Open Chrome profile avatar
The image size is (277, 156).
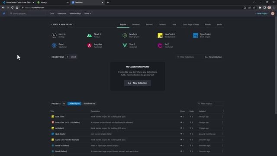coord(269,7)
